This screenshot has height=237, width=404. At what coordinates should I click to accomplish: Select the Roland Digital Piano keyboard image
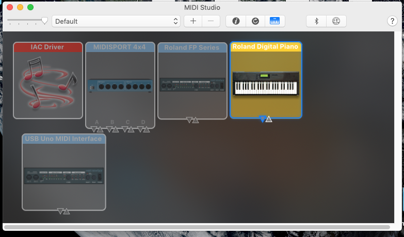click(266, 83)
